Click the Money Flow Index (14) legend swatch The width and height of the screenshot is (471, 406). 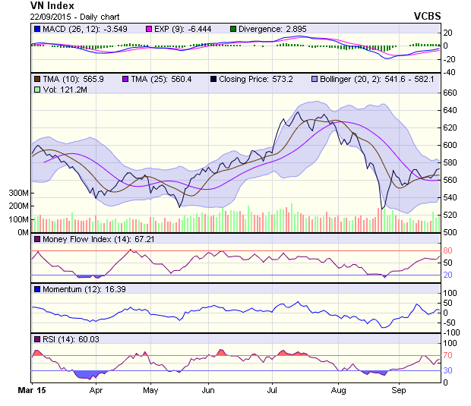tap(36, 240)
